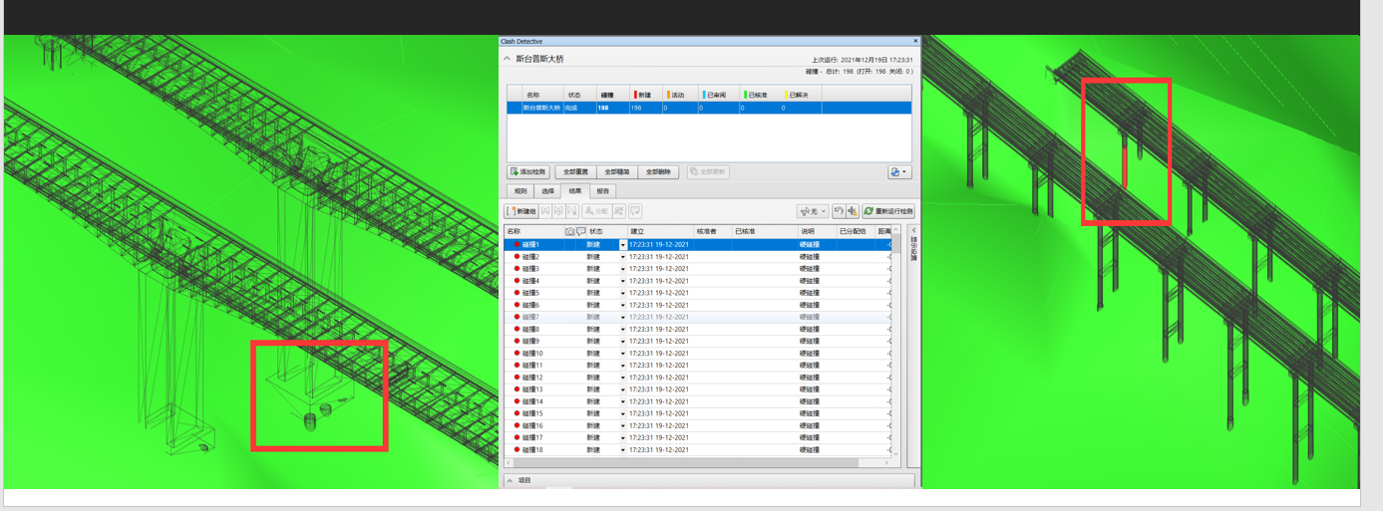The height and width of the screenshot is (511, 1383).
Task: Open status dropdown for 碰撞5
Action: pyautogui.click(x=623, y=293)
